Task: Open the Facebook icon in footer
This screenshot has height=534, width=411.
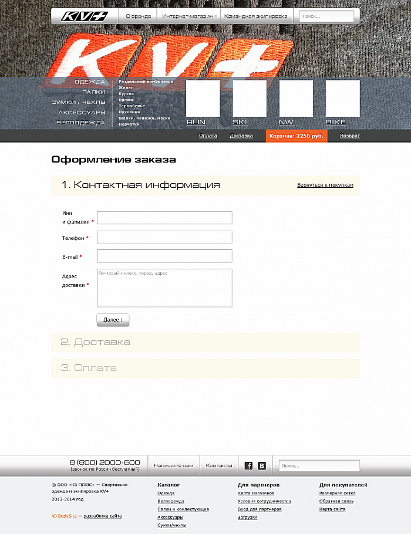Action: [x=249, y=465]
